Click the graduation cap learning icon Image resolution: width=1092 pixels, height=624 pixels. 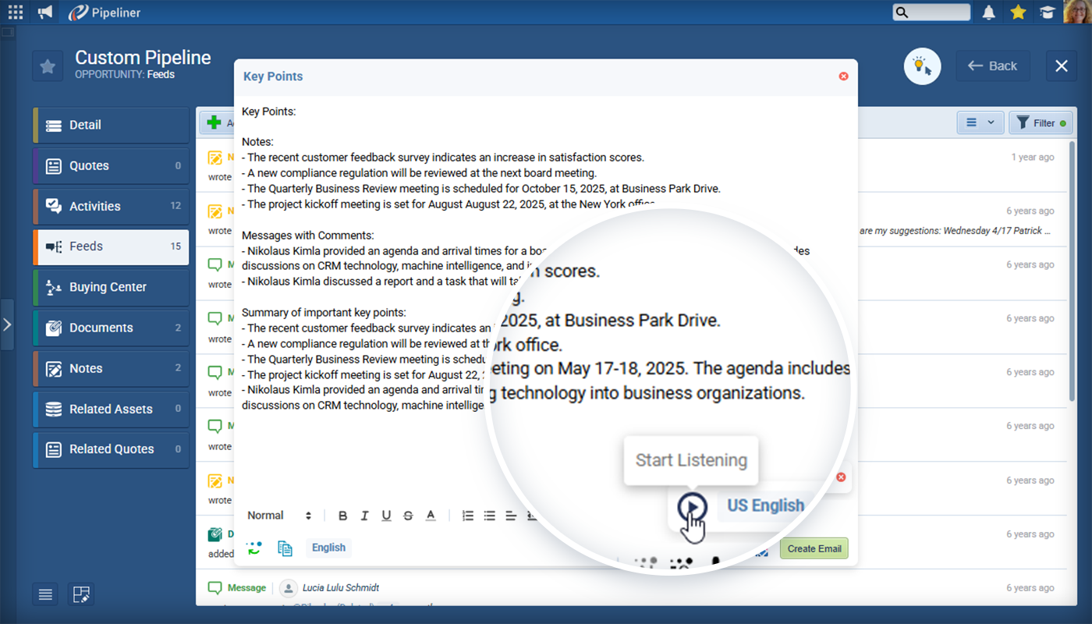(x=1046, y=12)
